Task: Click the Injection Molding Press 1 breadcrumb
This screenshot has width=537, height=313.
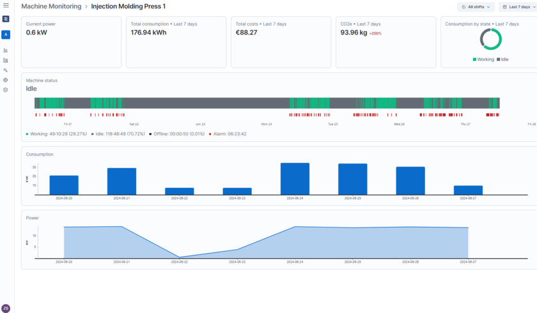Action: [128, 6]
